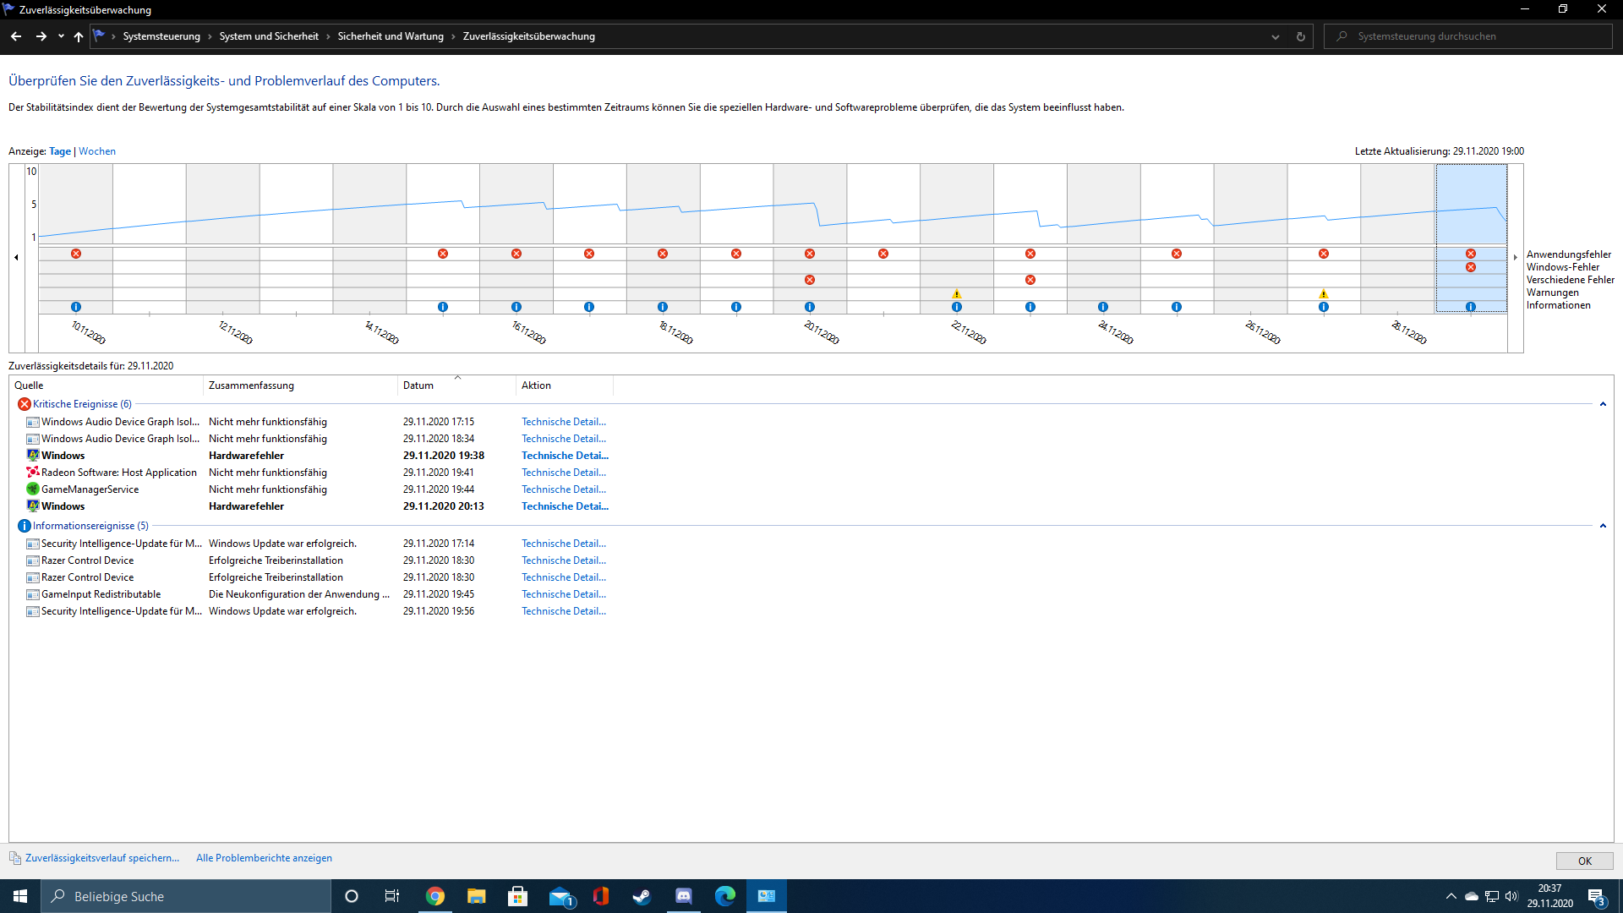
Task: Collapse the Informationsereignisse group
Action: point(1603,526)
